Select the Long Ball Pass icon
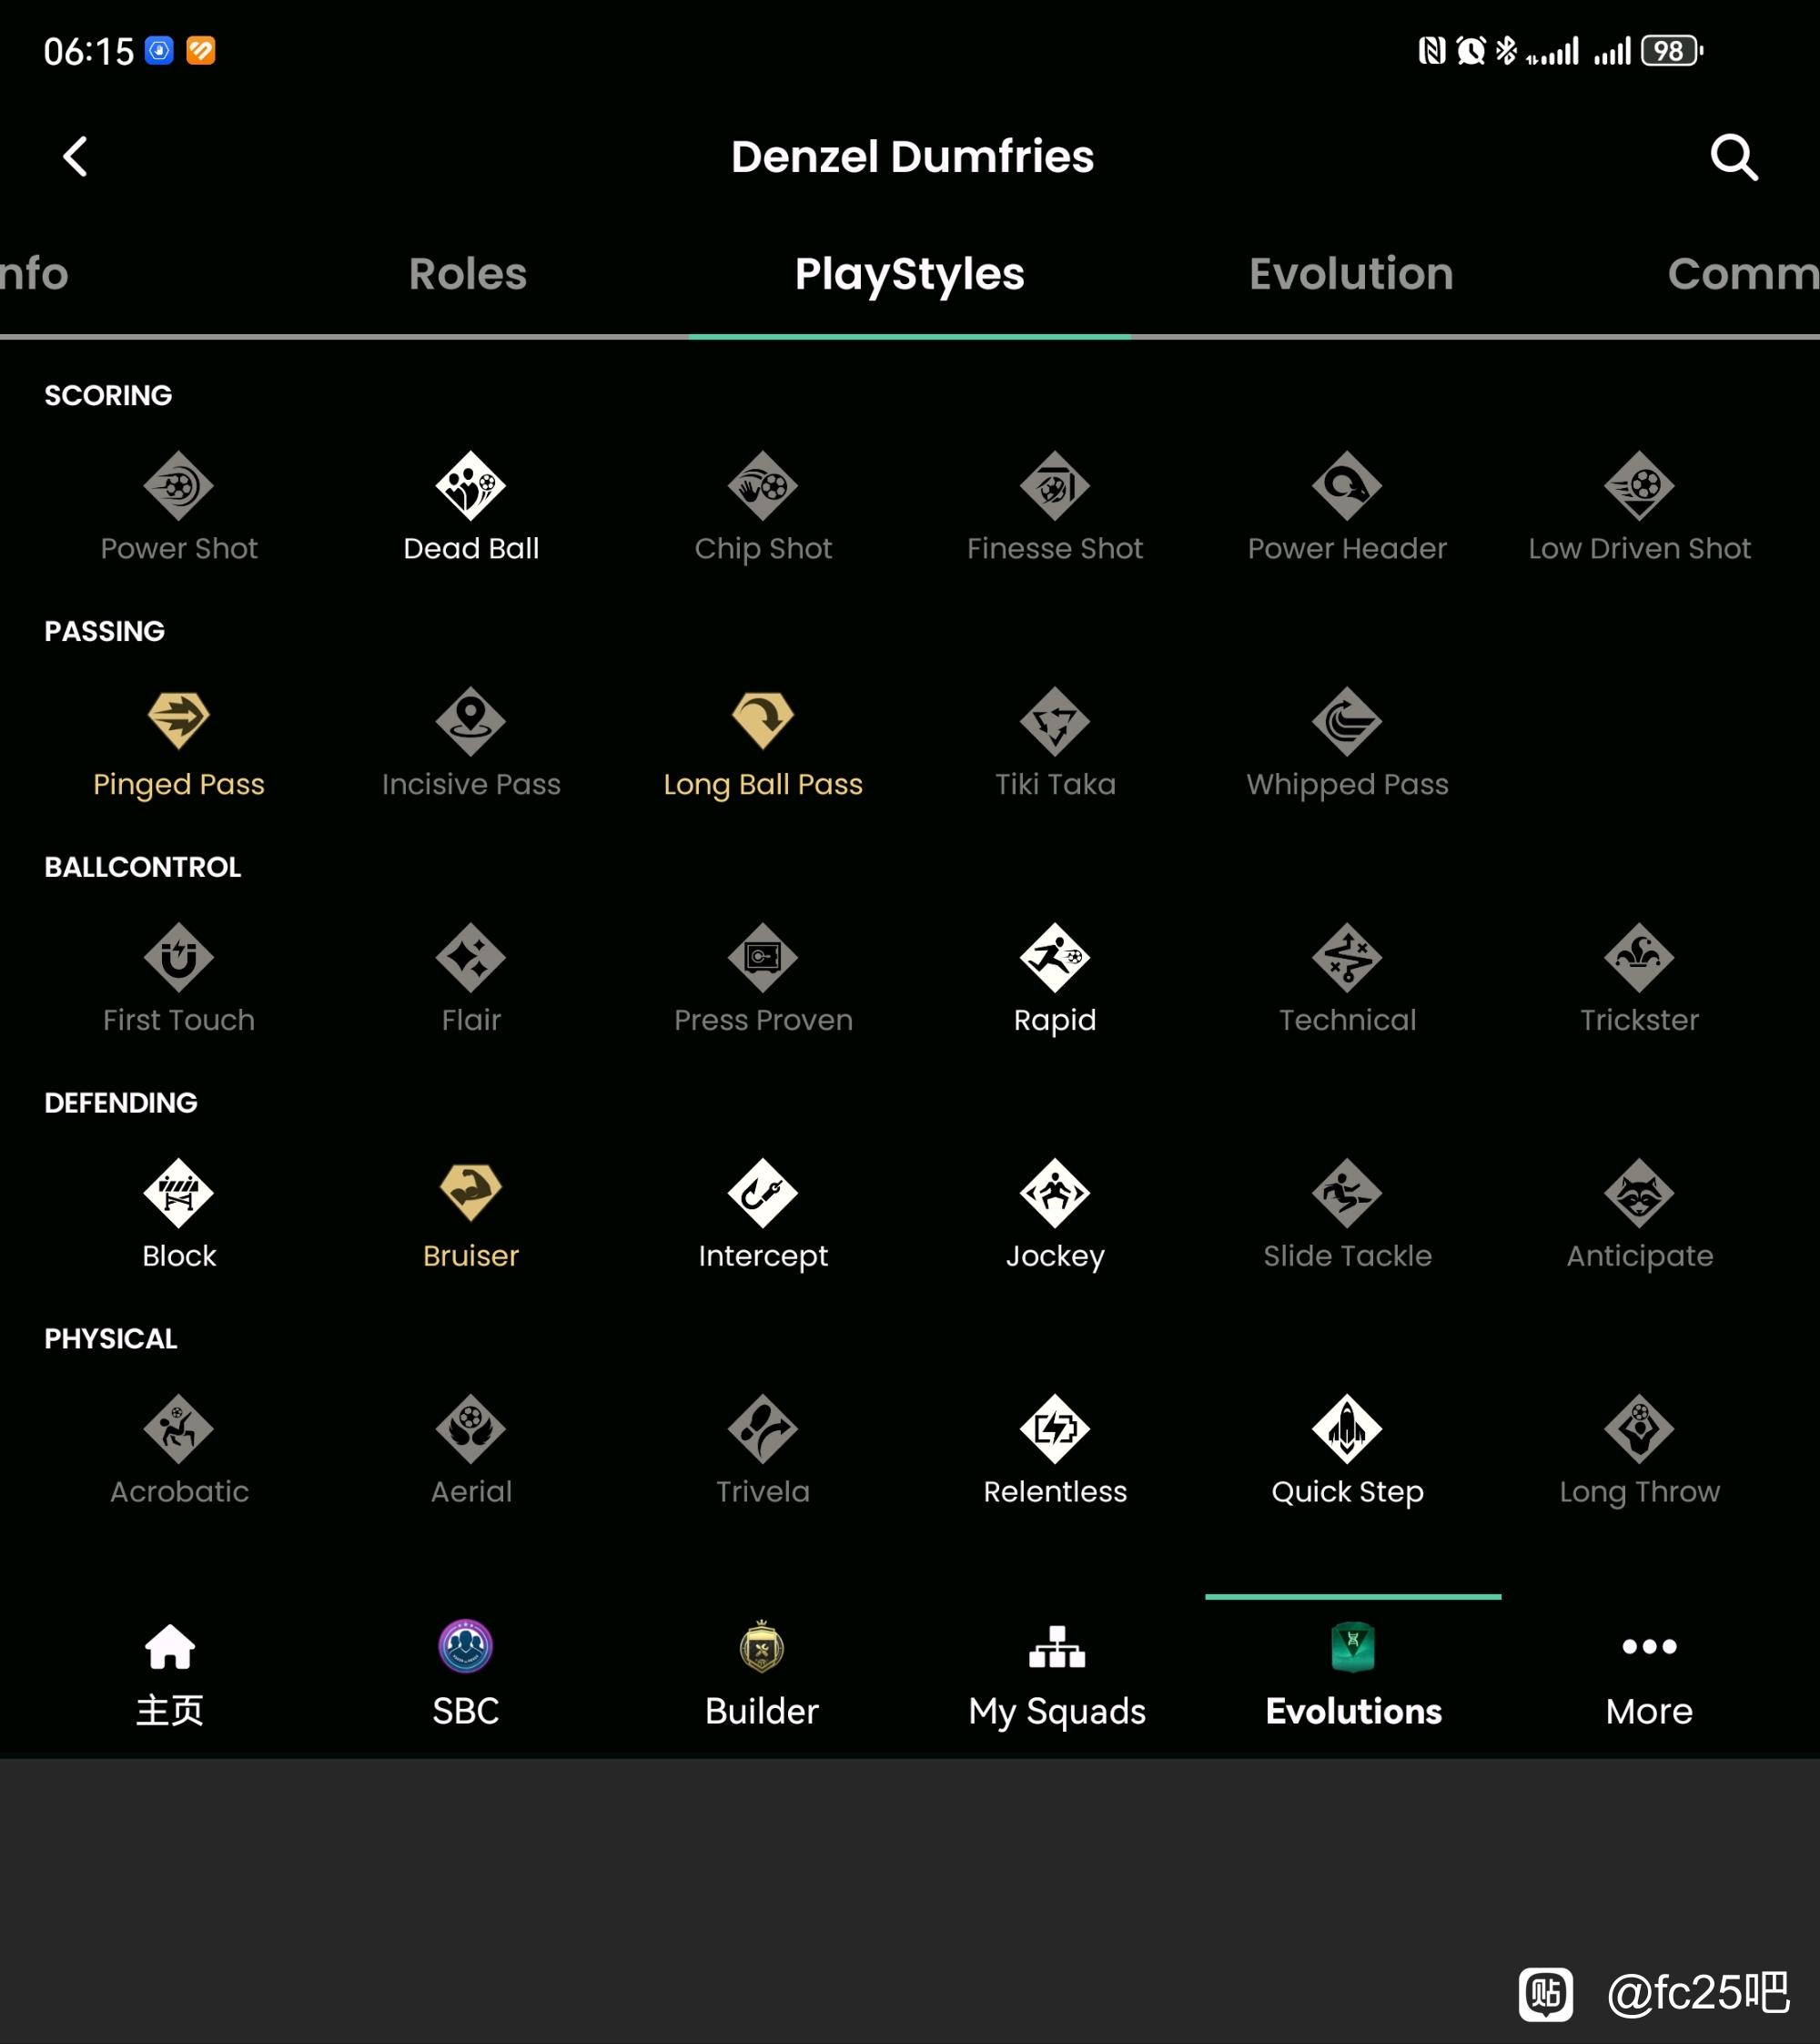Image resolution: width=1820 pixels, height=2044 pixels. pos(763,720)
